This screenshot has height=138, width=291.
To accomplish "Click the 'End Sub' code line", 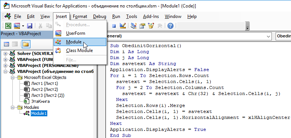I will pyautogui.click(x=121, y=135).
